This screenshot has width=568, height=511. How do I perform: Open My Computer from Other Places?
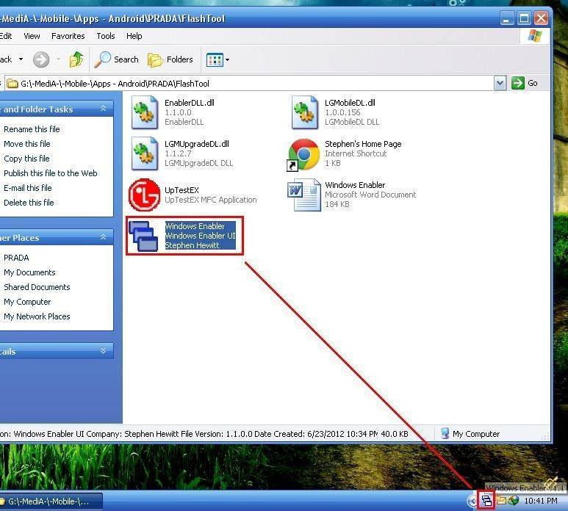point(27,302)
